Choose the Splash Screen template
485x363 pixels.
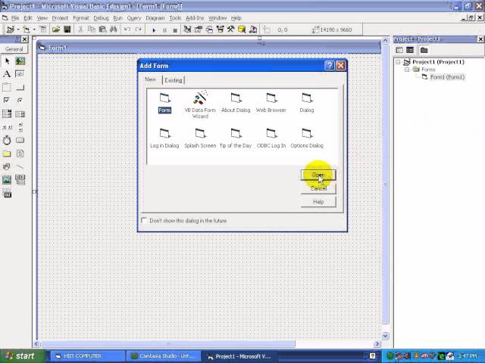click(x=200, y=138)
